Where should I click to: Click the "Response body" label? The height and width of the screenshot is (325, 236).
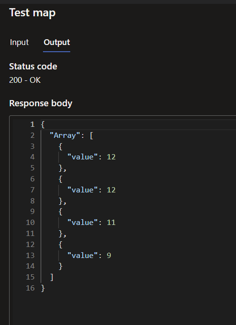(41, 103)
